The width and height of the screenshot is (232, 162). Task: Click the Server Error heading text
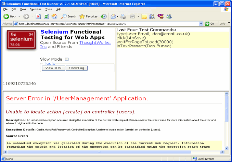click(x=77, y=99)
